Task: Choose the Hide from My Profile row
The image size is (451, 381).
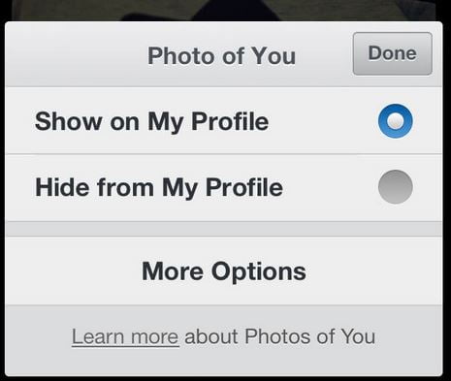Action: [224, 188]
